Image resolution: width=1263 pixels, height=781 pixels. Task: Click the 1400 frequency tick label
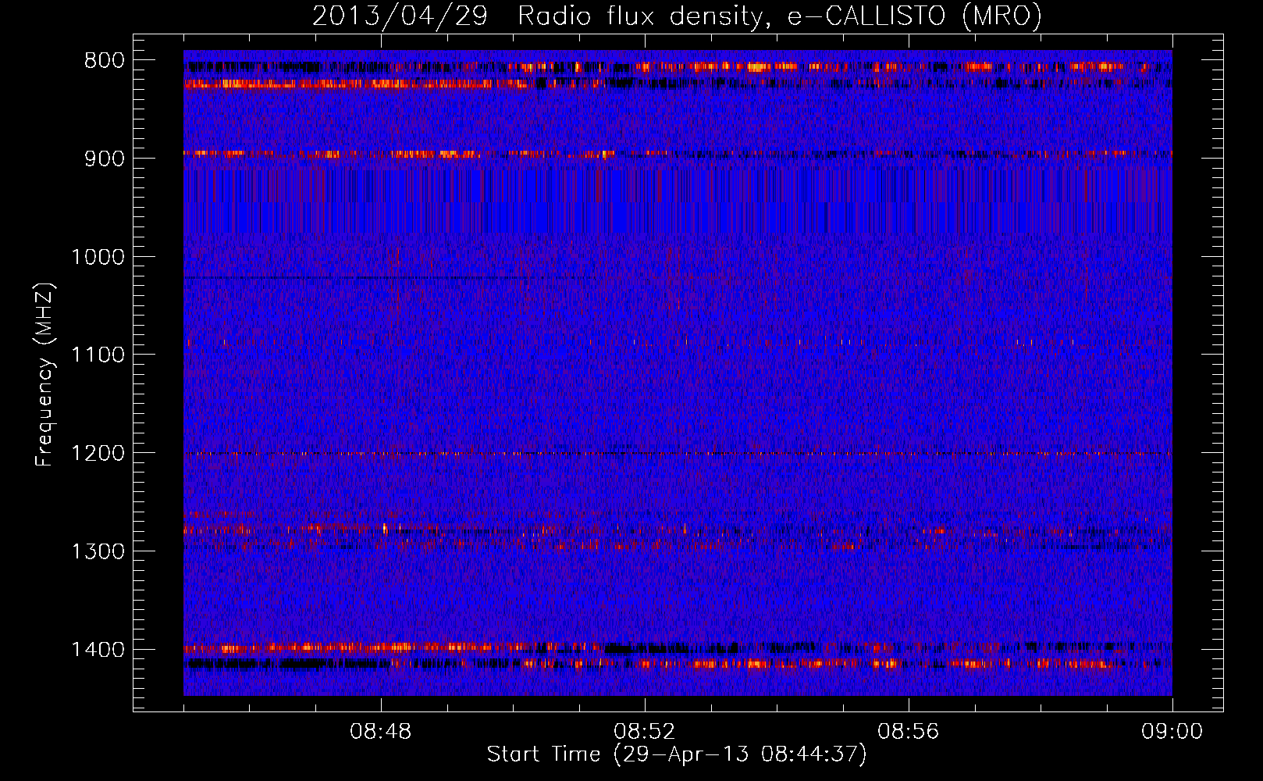click(98, 650)
